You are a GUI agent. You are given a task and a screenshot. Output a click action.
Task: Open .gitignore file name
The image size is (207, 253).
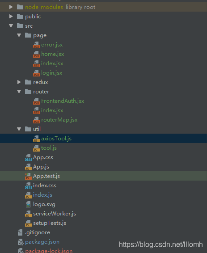tap(38, 232)
